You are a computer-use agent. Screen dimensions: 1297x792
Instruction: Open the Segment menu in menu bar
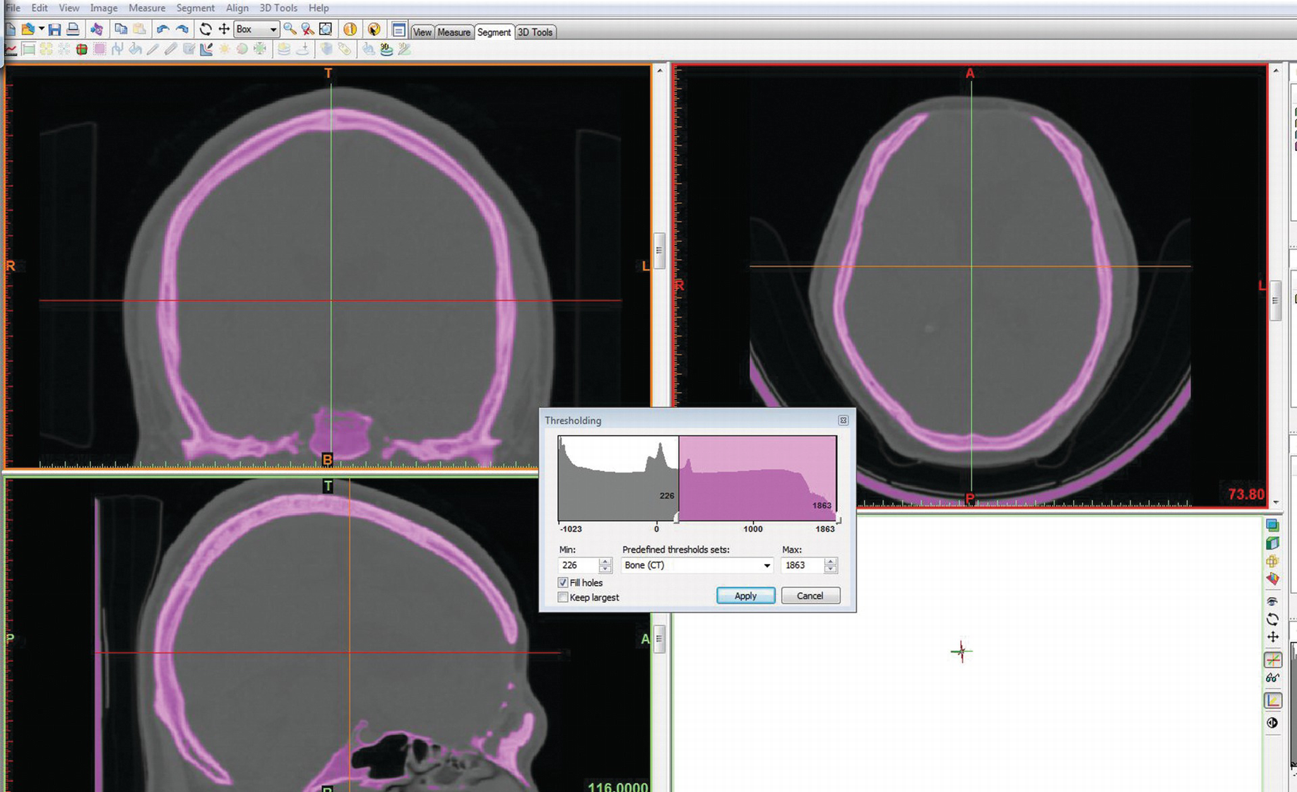click(195, 8)
